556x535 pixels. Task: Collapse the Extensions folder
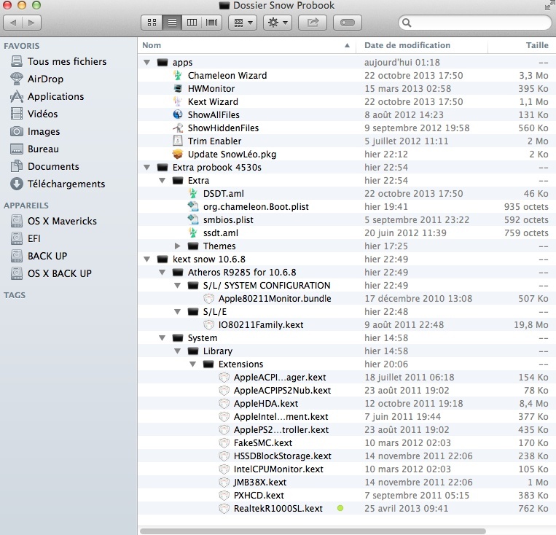(x=193, y=364)
